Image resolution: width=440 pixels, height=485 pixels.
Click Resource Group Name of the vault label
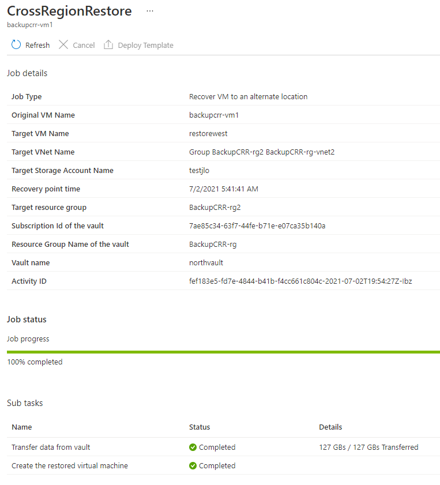pyautogui.click(x=70, y=245)
